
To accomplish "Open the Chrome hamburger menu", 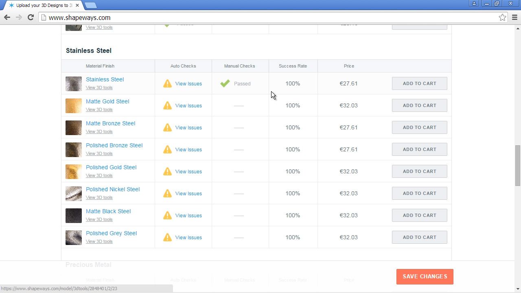I will point(514,17).
